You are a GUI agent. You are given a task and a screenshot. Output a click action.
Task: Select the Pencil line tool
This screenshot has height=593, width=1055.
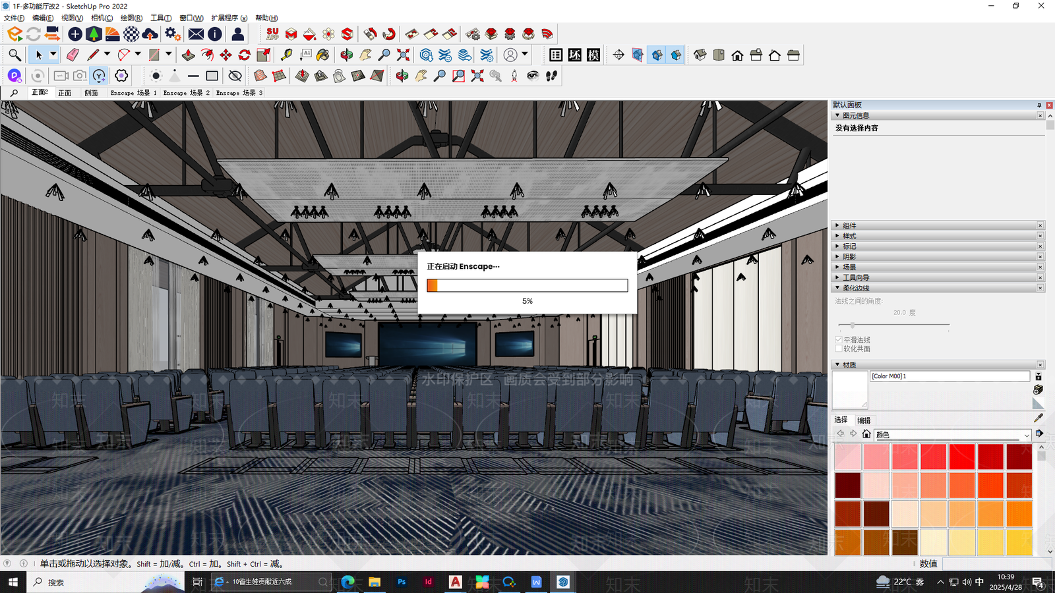(93, 55)
